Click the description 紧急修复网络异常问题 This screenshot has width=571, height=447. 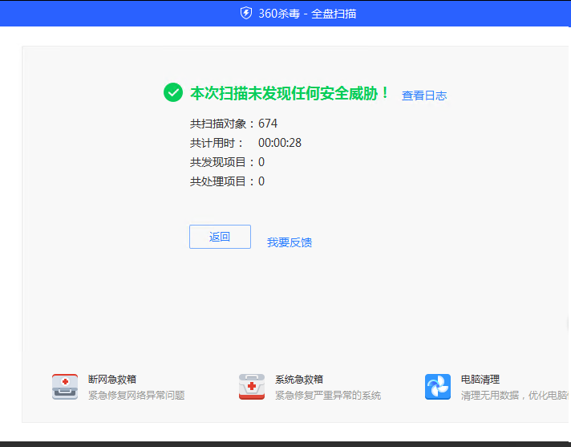coord(136,396)
